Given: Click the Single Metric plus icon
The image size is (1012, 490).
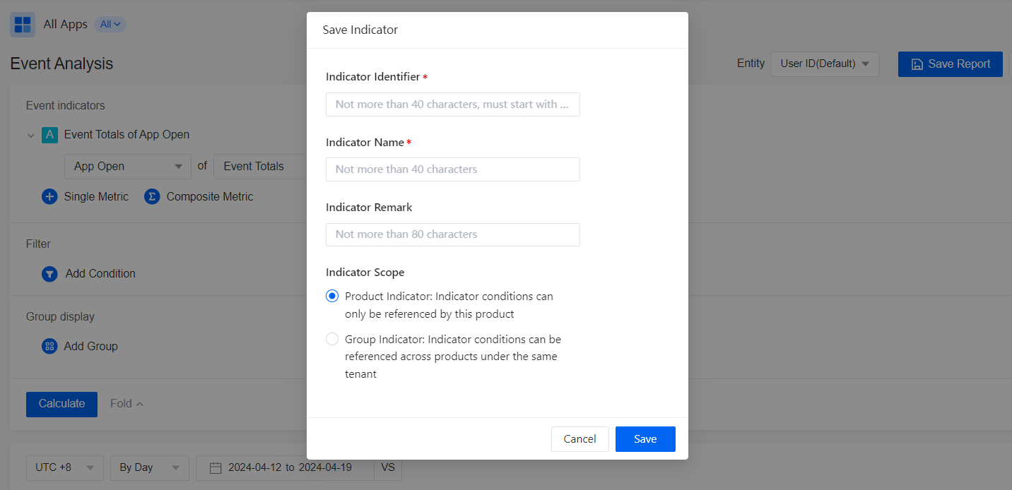Looking at the screenshot, I should [49, 197].
